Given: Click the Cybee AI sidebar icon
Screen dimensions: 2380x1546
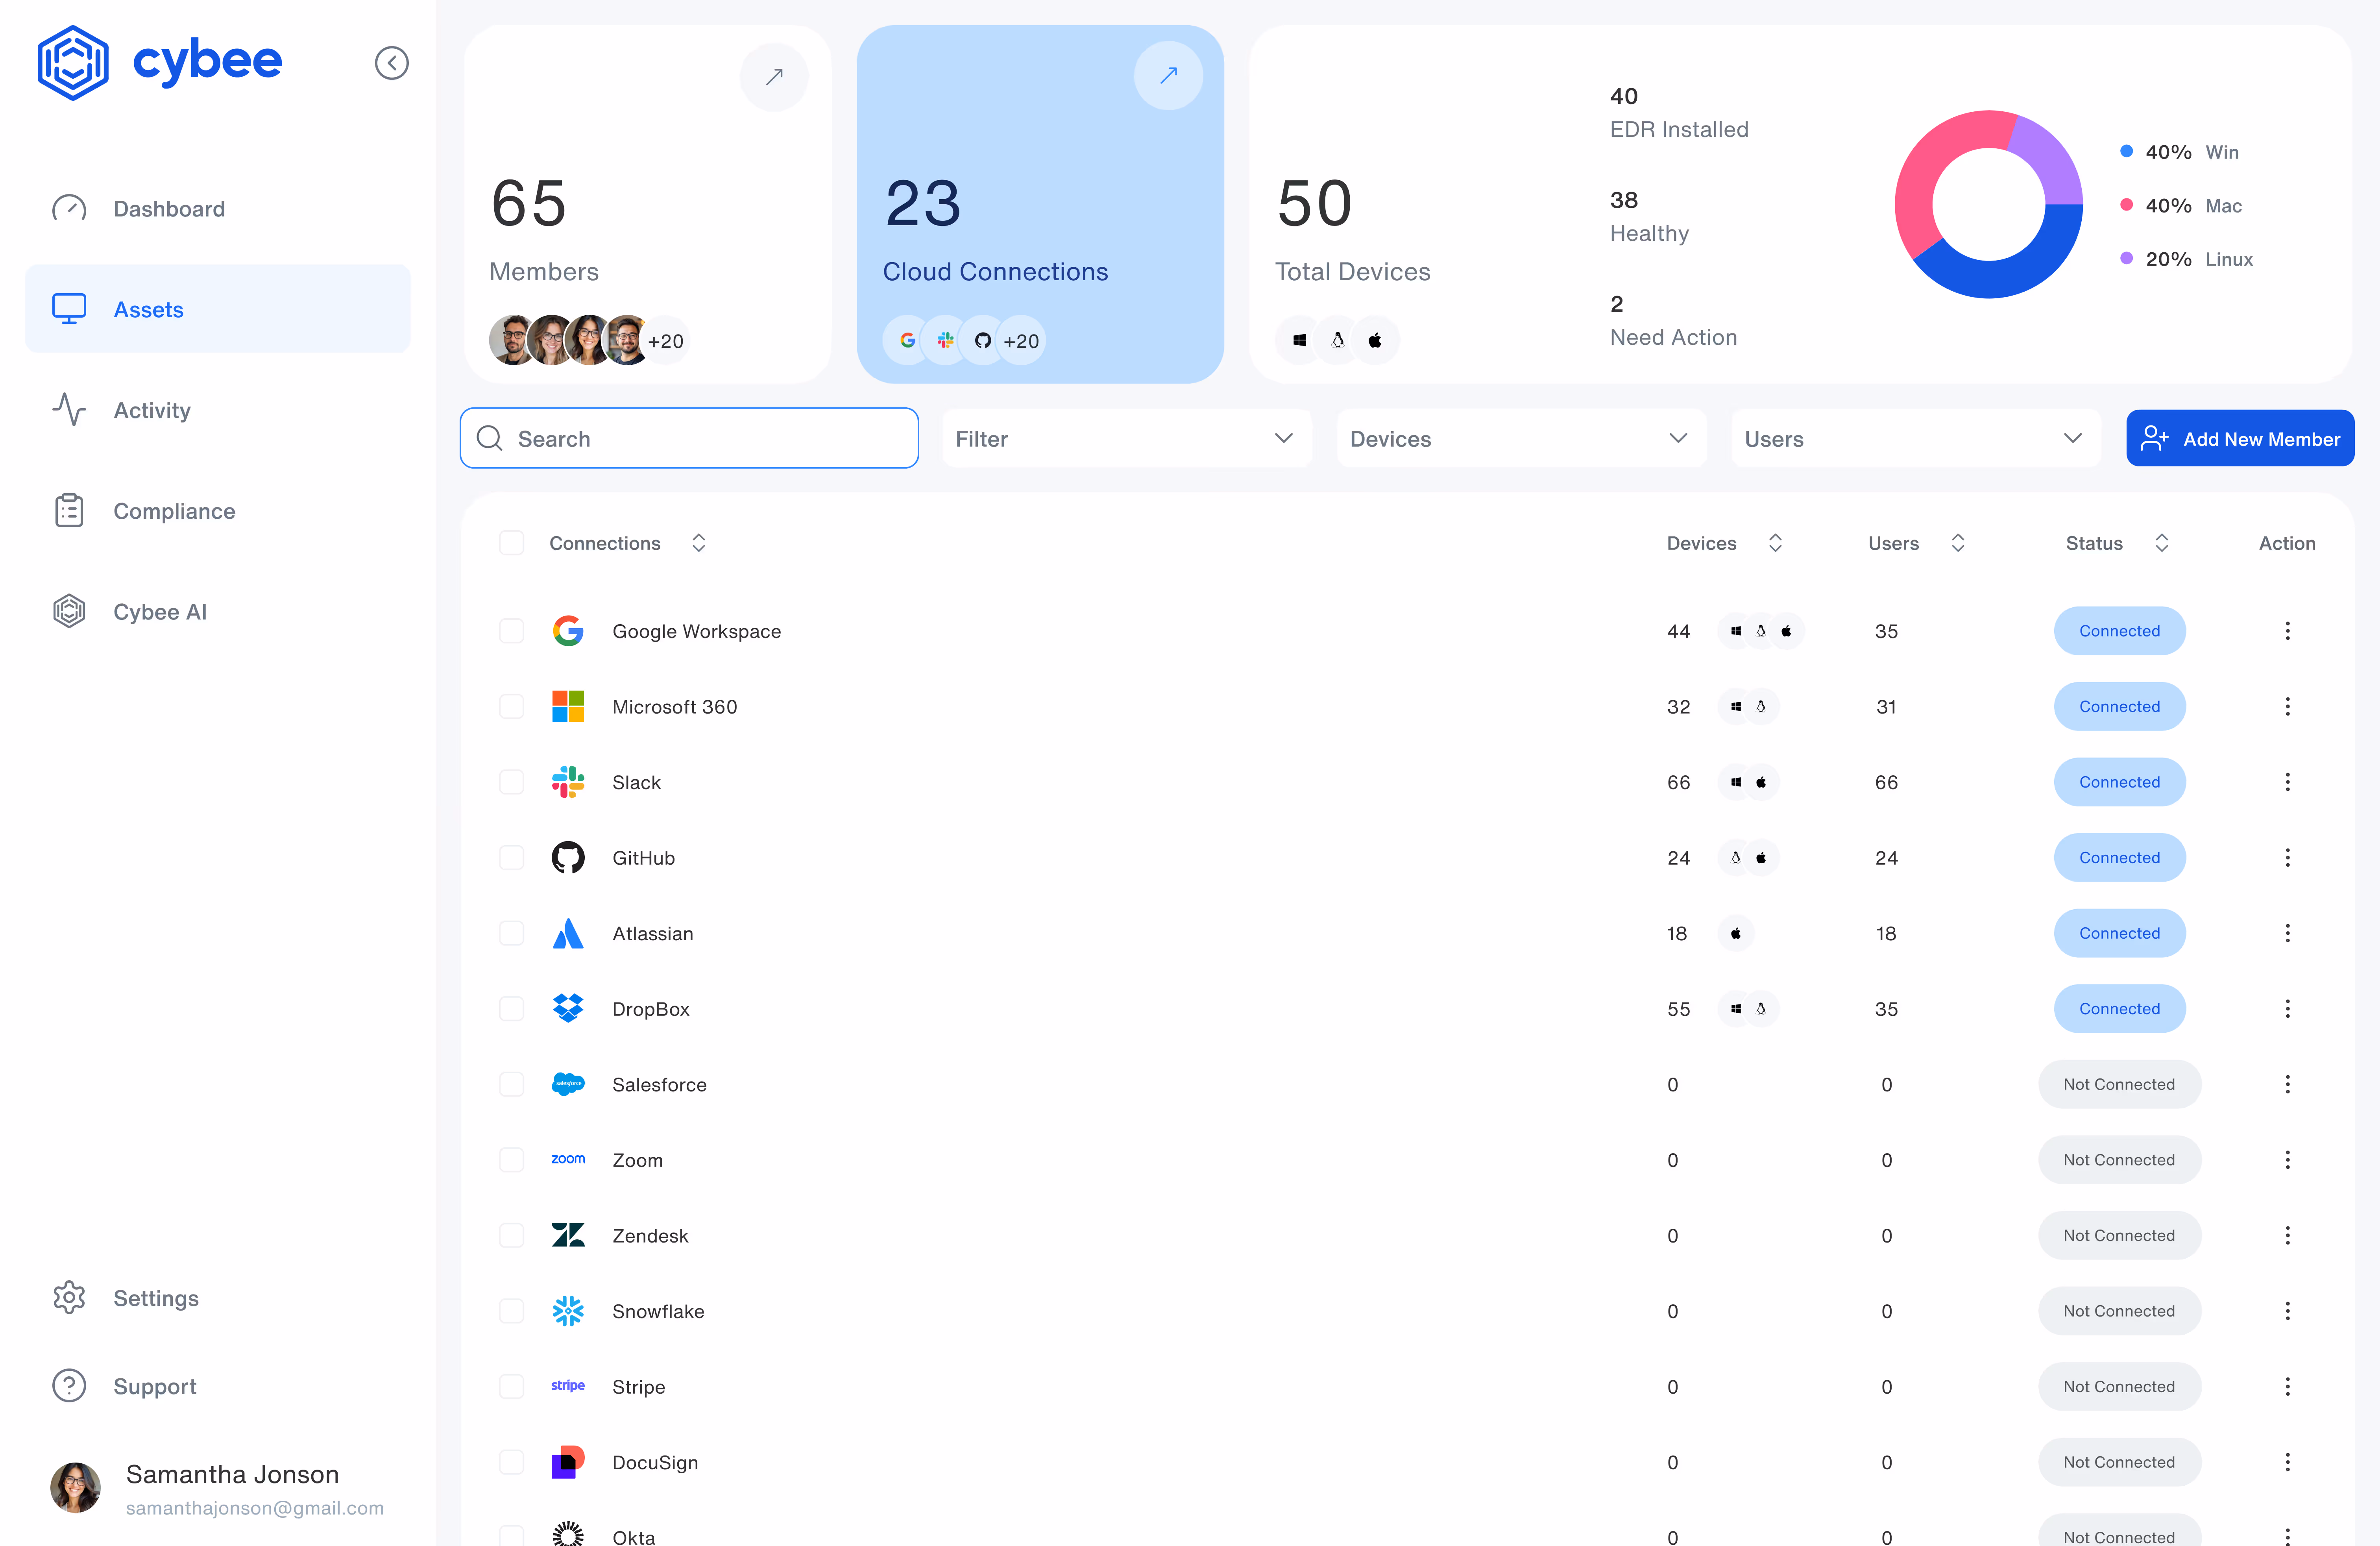Looking at the screenshot, I should coord(69,611).
